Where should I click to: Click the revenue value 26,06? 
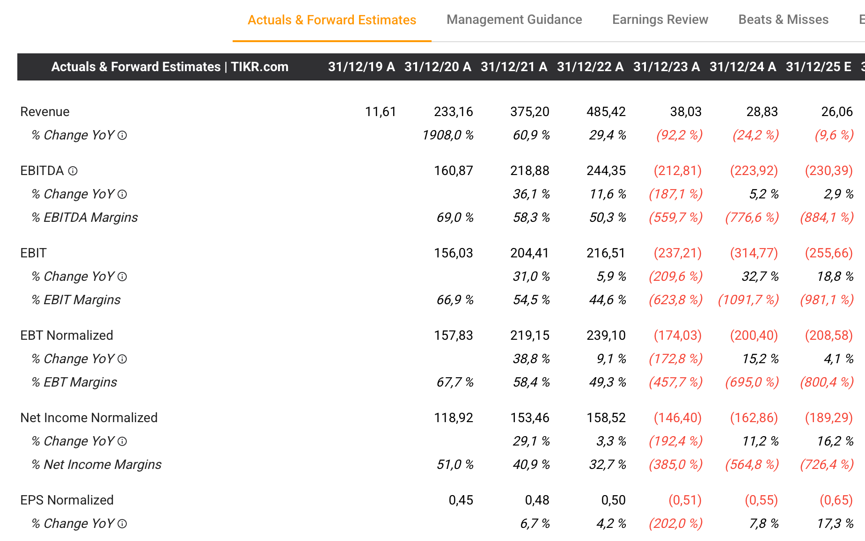point(837,112)
